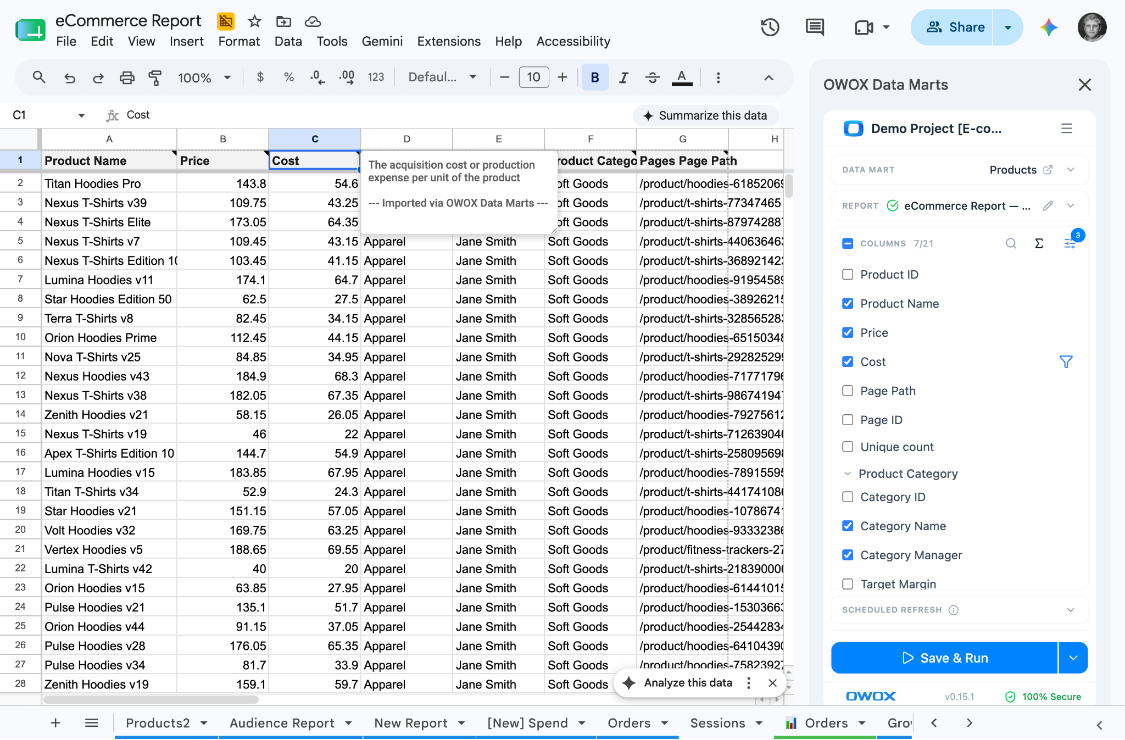The width and height of the screenshot is (1125, 740).
Task: Edit the font size field
Action: pyautogui.click(x=533, y=77)
